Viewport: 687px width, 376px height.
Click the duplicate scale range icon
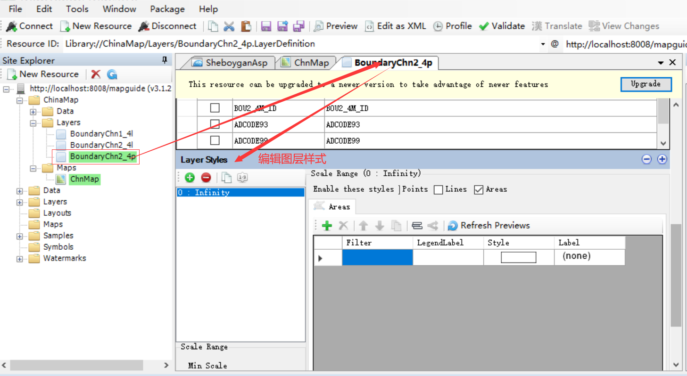(x=227, y=178)
